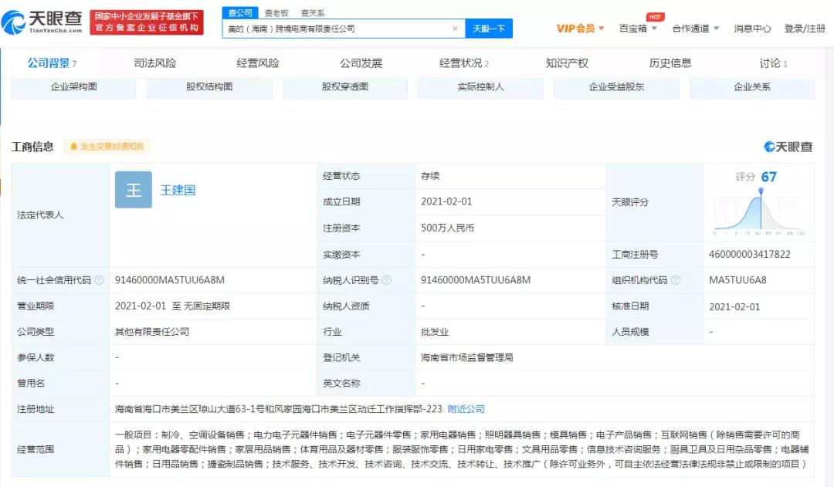Click the 天眼查 watermark icon right of 工商信息
The image size is (834, 487).
[768, 147]
